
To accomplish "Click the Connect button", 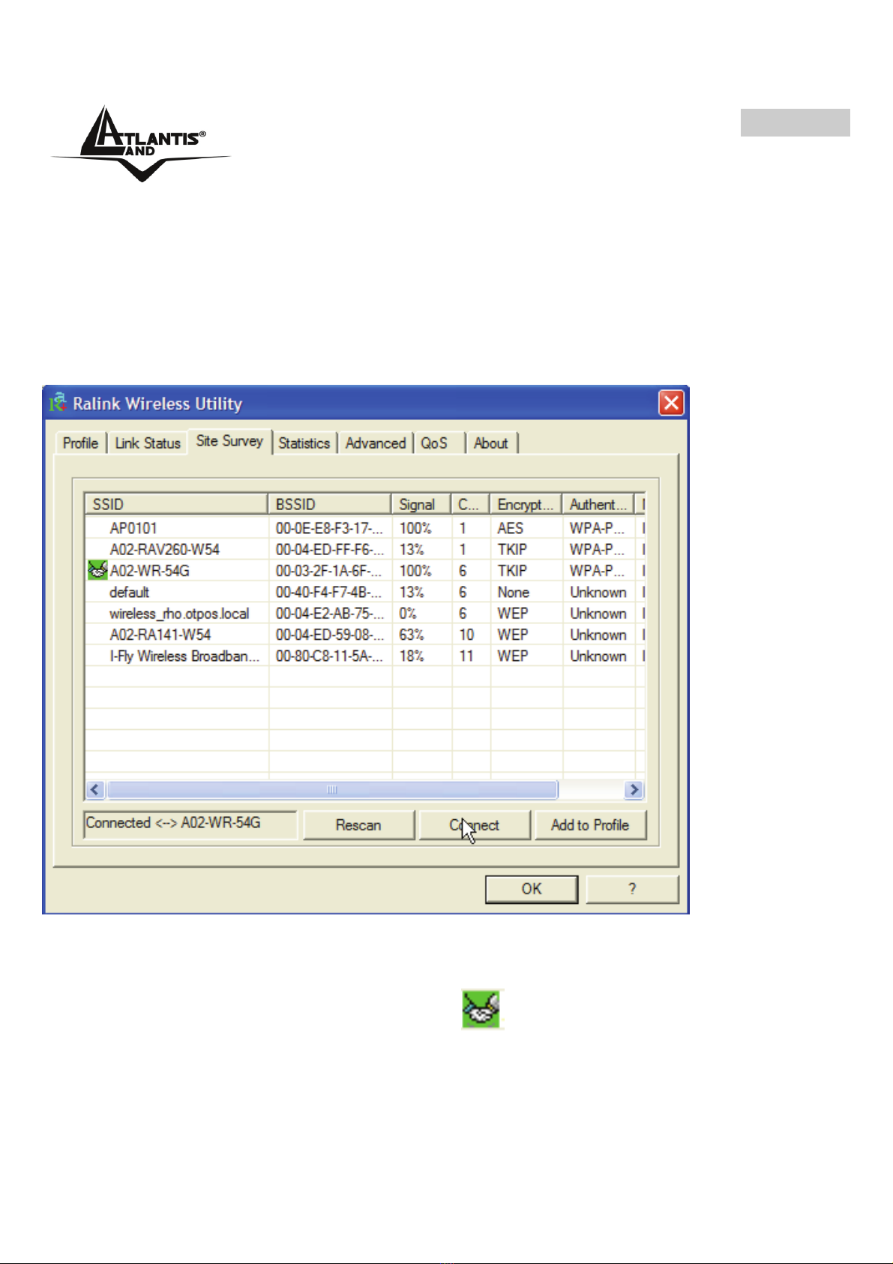I will click(x=475, y=825).
